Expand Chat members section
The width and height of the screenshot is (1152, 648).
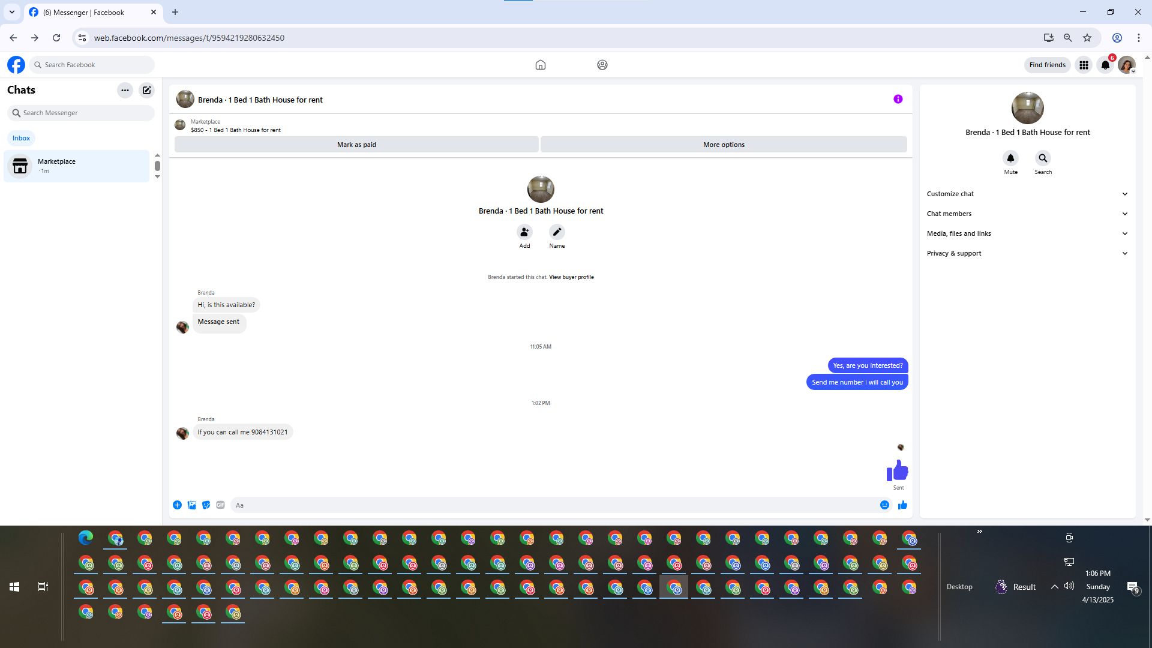[1027, 214]
